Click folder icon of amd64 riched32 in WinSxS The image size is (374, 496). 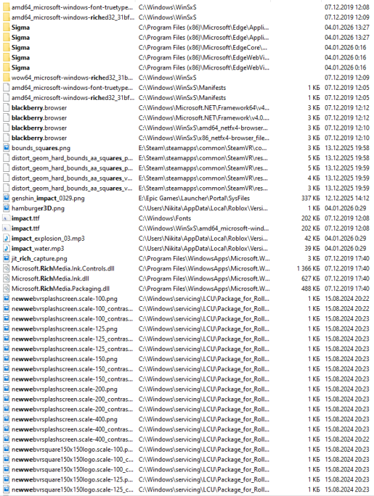[6, 17]
